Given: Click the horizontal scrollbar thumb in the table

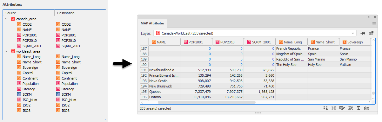Looking at the screenshot, I should coord(206,102).
